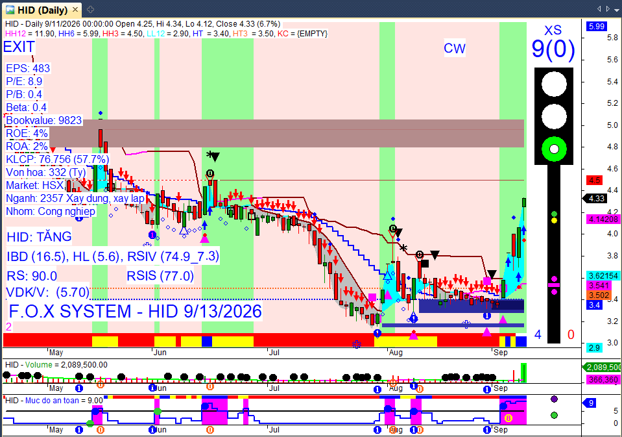Click the RSIS (77.0) label
This screenshot has height=437, width=622.
[x=160, y=276]
